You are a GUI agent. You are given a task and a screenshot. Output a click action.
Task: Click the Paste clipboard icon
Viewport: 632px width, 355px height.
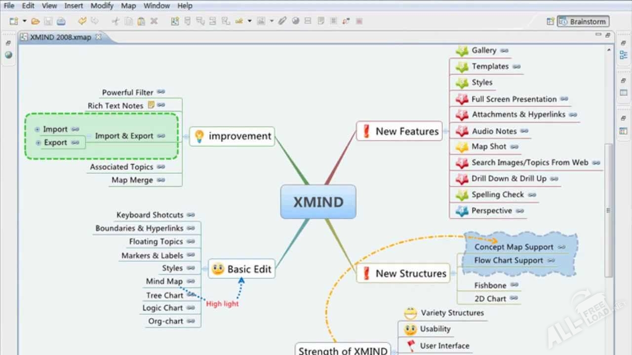coord(141,21)
